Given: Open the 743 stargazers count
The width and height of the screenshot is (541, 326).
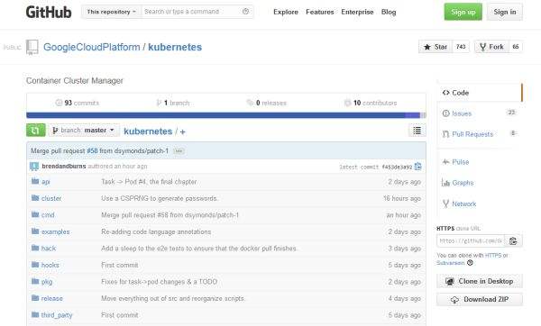Looking at the screenshot, I should click(x=461, y=47).
